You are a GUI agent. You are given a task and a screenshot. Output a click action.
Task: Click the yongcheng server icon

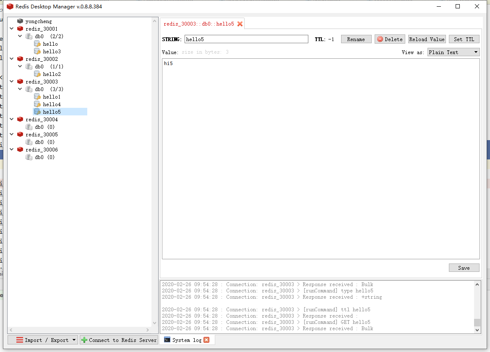point(20,21)
